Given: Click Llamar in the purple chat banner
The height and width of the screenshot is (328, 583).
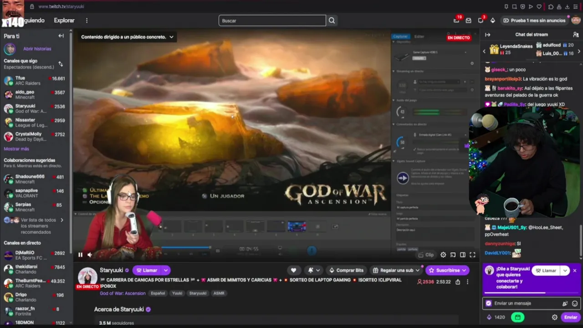Looking at the screenshot, I should (546, 271).
